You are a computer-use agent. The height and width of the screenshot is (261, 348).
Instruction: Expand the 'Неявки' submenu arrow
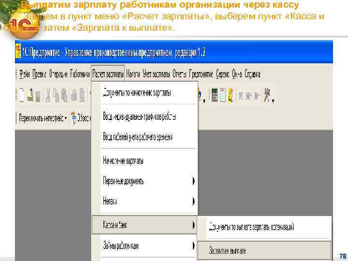[x=194, y=201]
